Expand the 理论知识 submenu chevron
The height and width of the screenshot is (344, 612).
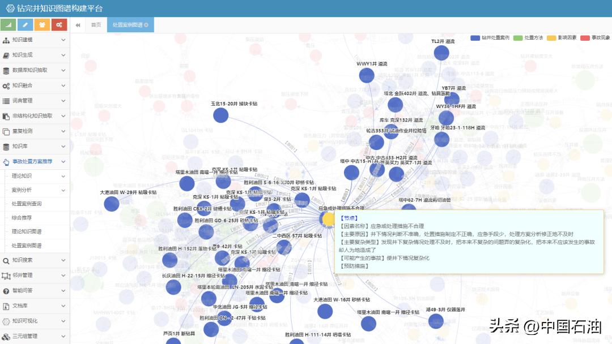click(63, 176)
